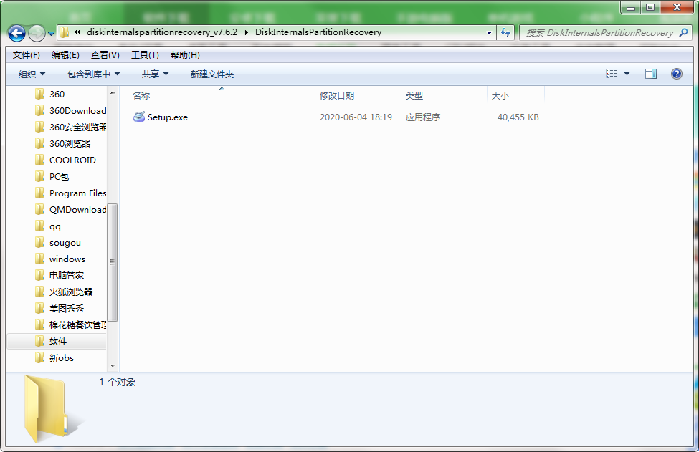
Task: Select the 电脑管家 folder
Action: point(60,276)
